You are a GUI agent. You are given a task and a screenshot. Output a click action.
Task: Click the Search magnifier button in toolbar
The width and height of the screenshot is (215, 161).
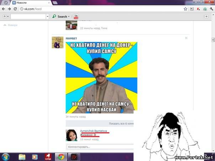coord(60,17)
